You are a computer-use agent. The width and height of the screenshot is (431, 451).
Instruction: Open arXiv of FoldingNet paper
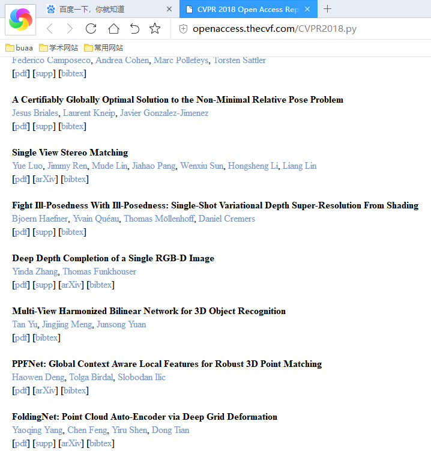(x=71, y=444)
